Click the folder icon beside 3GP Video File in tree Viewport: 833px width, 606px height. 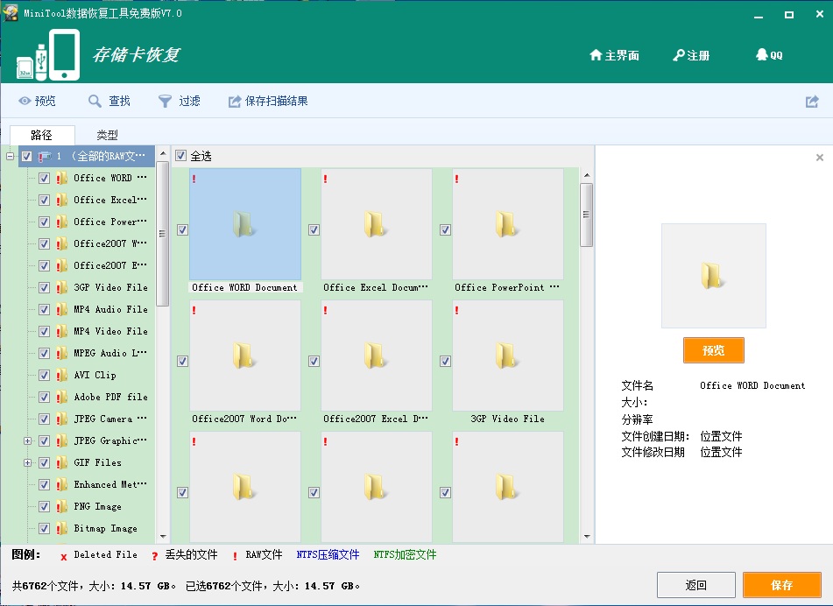pyautogui.click(x=61, y=287)
